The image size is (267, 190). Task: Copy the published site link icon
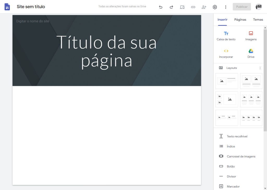(x=193, y=7)
